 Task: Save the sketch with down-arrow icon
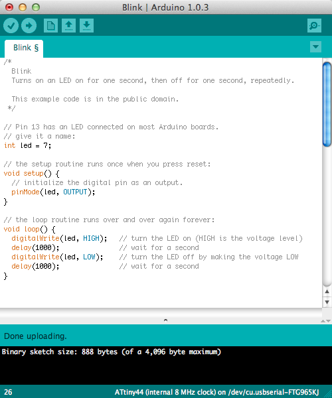click(x=86, y=26)
